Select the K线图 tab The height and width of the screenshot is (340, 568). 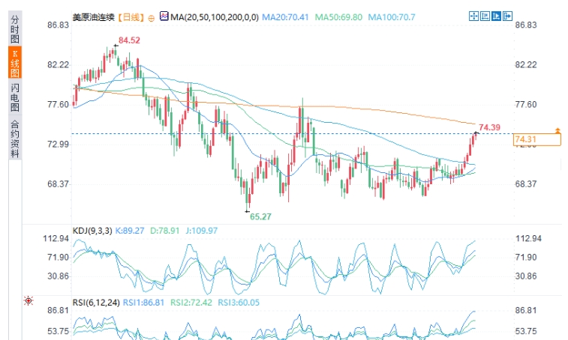click(x=15, y=63)
